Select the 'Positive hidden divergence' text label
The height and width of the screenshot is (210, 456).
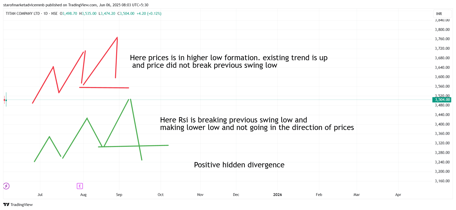[239, 165]
